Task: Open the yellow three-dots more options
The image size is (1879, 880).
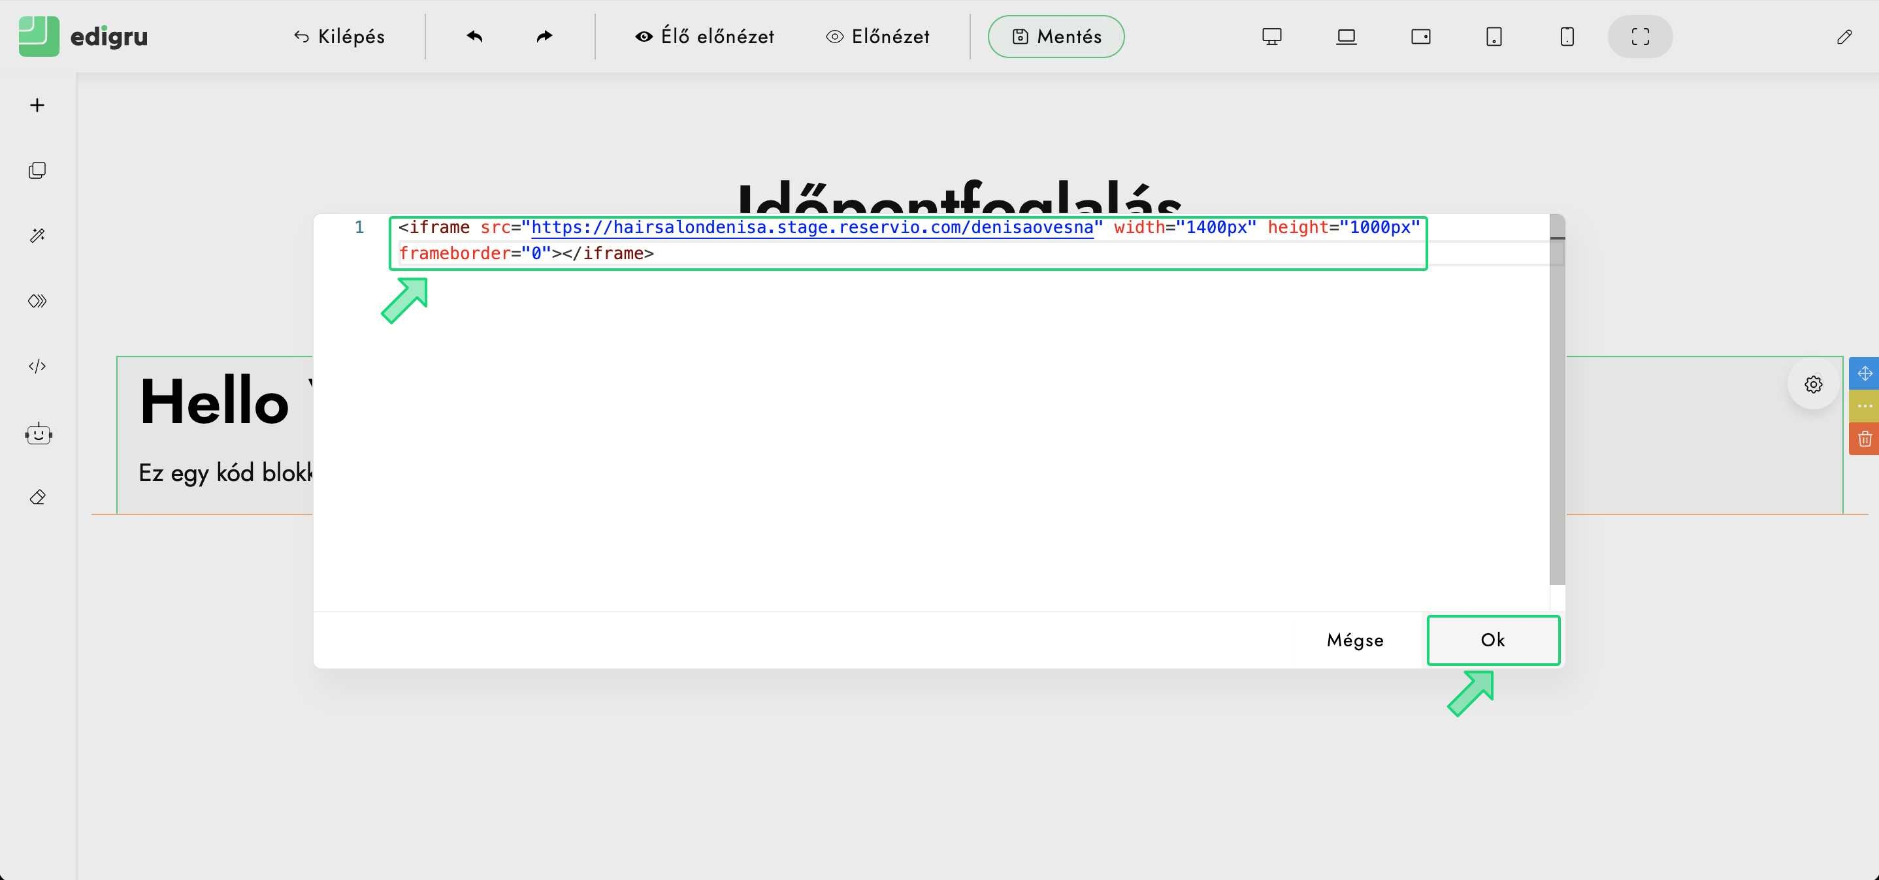Action: click(x=1865, y=406)
